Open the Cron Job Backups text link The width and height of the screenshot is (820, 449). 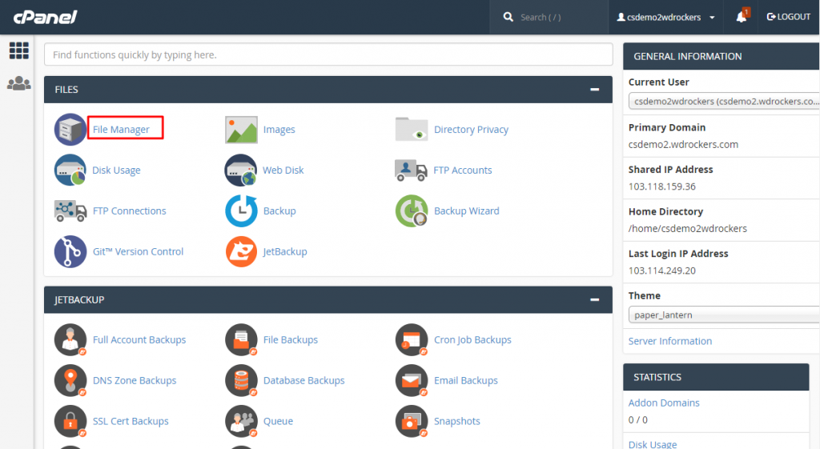[472, 340]
